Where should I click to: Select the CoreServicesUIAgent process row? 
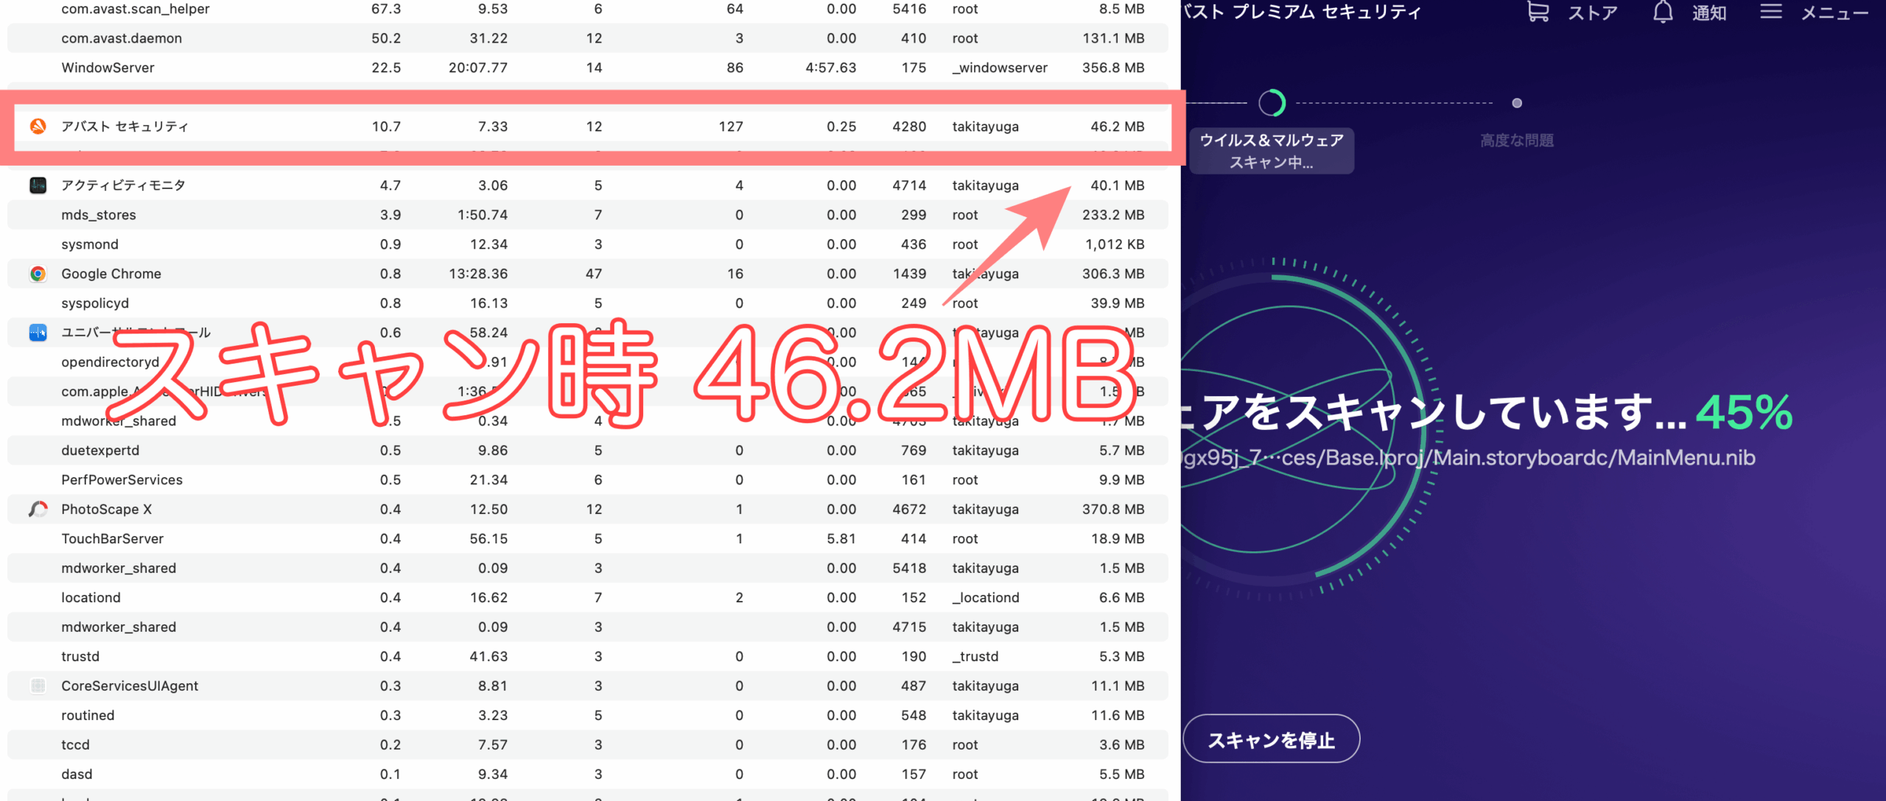pyautogui.click(x=587, y=685)
